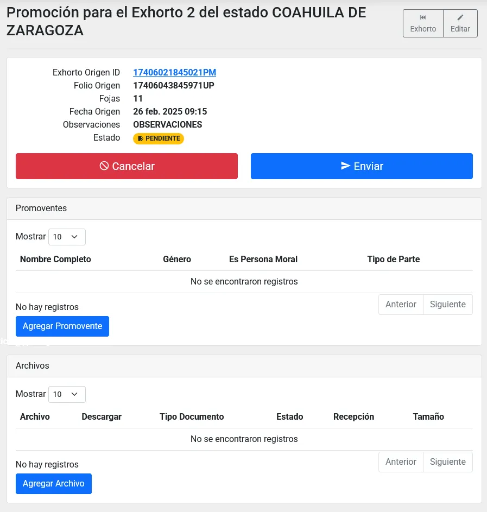Go to Anterior page in Promoventes
Image resolution: width=487 pixels, height=512 pixels.
tap(401, 305)
